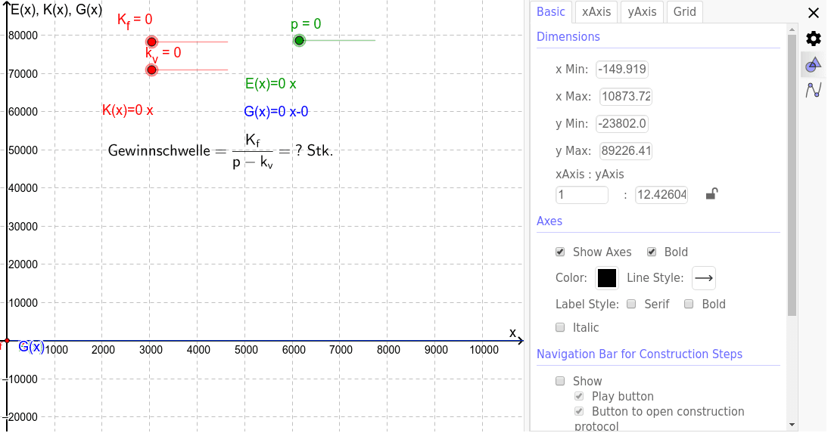Click the red origin point
This screenshot has width=828, height=433.
click(x=7, y=341)
